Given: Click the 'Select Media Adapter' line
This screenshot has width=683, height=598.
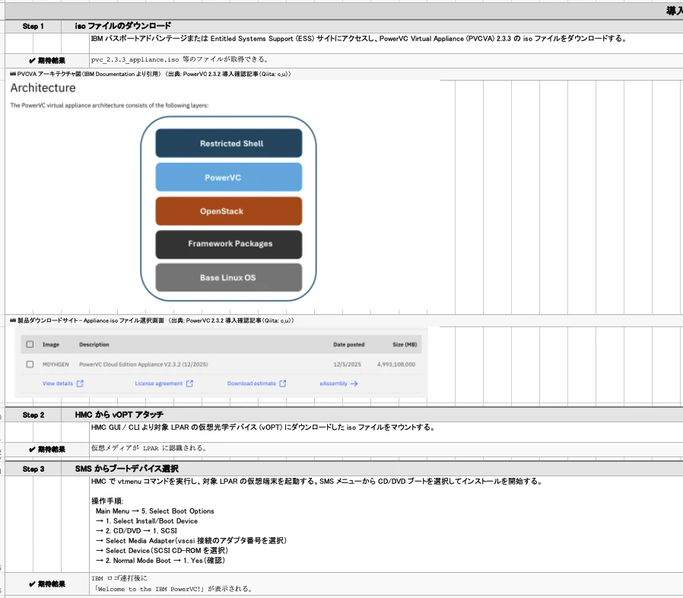Looking at the screenshot, I should [191, 541].
